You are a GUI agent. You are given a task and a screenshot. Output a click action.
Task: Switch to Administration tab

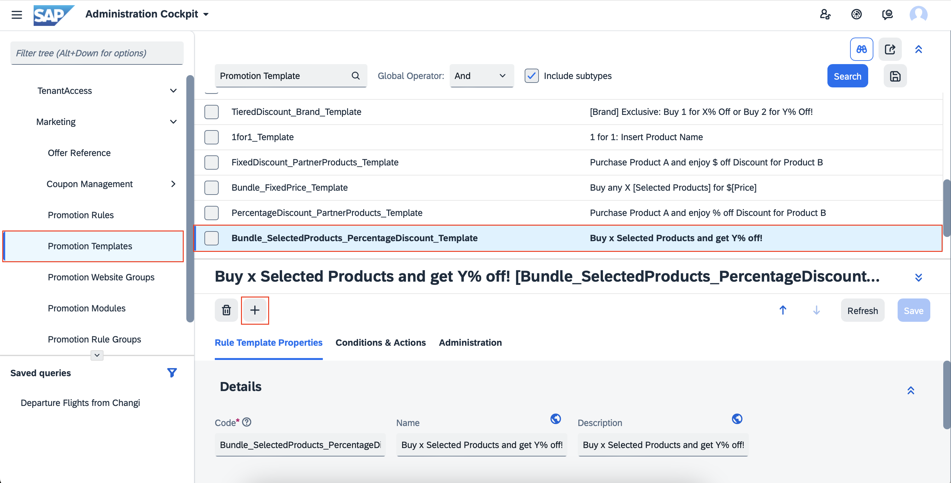click(470, 343)
